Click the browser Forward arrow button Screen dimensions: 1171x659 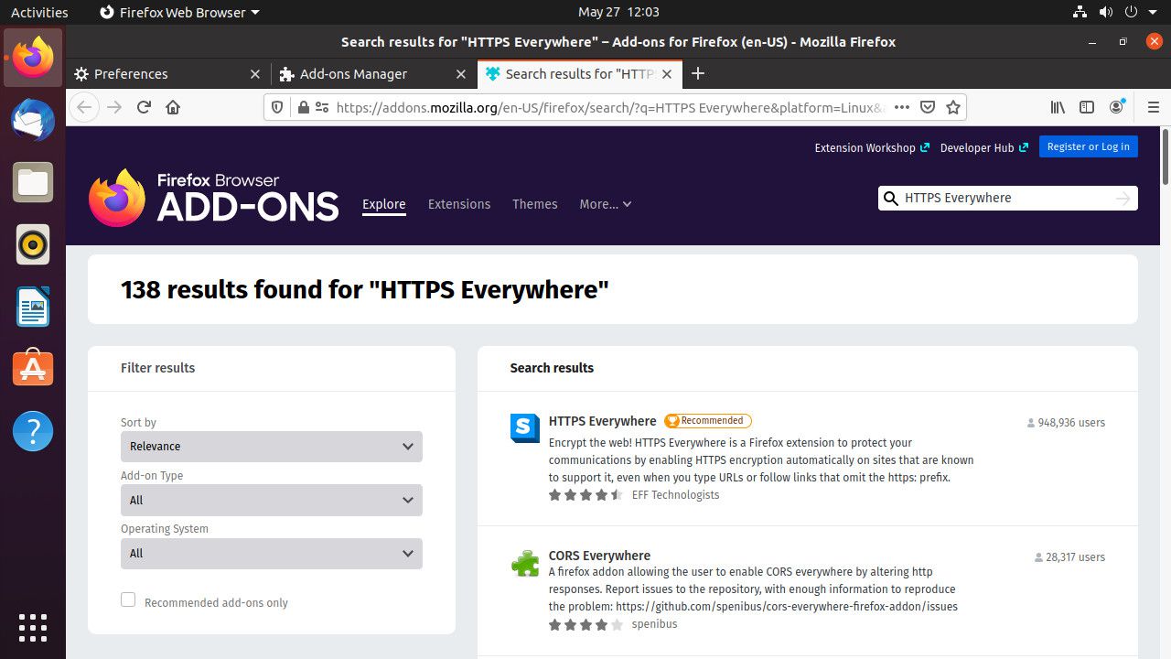114,107
